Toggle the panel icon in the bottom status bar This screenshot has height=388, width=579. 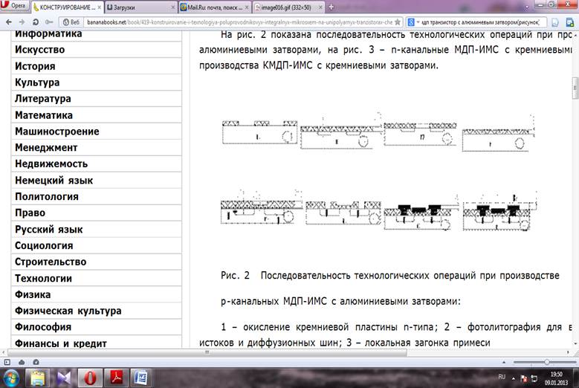(7, 362)
